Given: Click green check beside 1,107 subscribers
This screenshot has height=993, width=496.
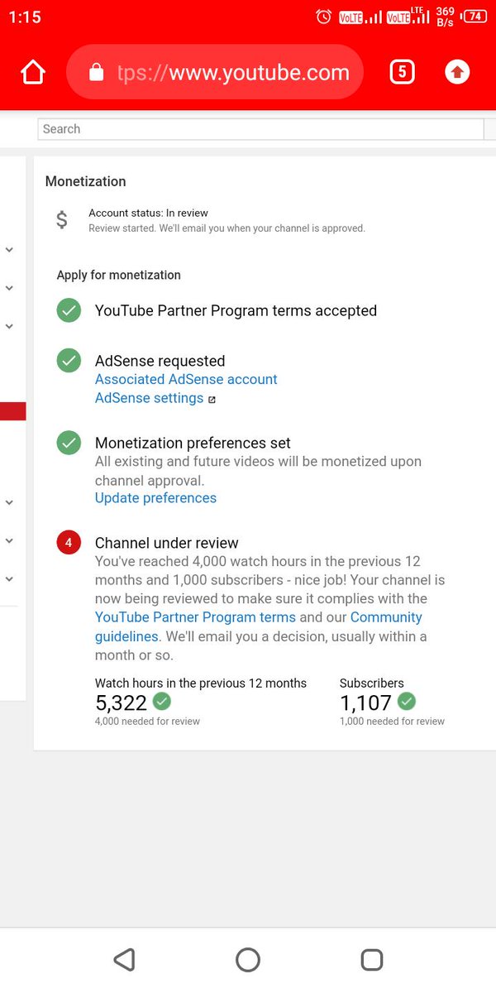Looking at the screenshot, I should click(x=406, y=702).
